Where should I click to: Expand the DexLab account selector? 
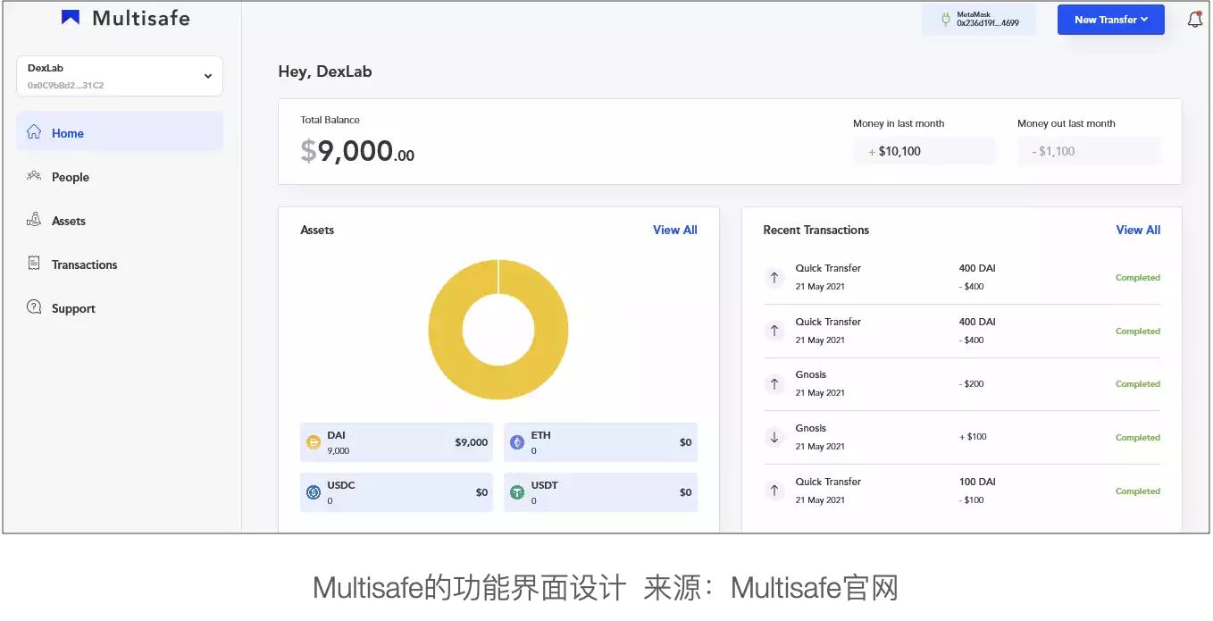tap(120, 76)
